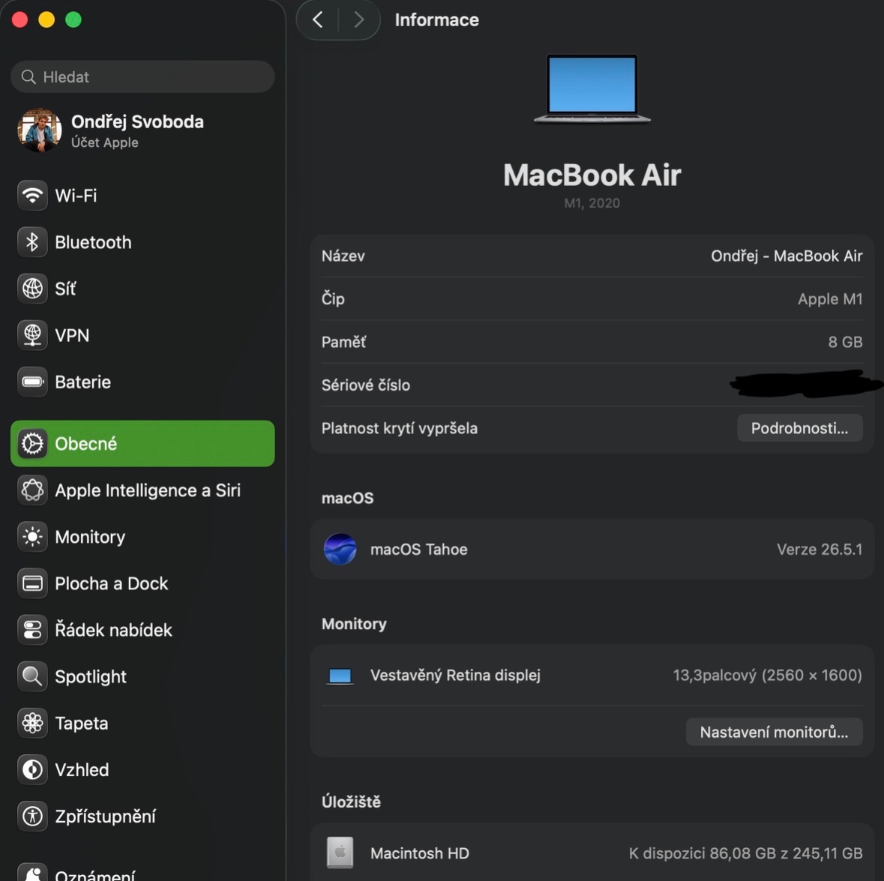The image size is (884, 881).
Task: Click the macOS section heading
Action: 347,499
